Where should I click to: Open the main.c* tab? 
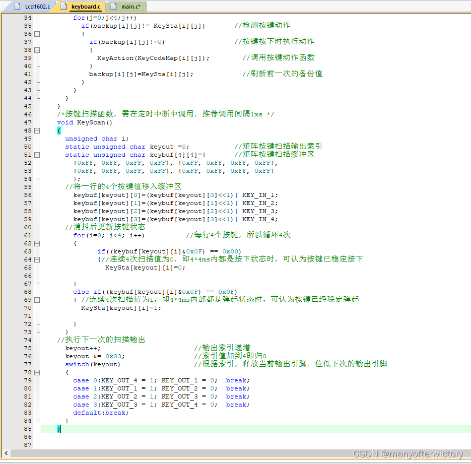coord(126,7)
